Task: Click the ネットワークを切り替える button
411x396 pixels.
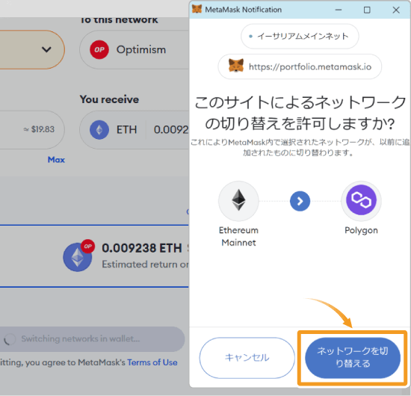Action: tap(353, 358)
